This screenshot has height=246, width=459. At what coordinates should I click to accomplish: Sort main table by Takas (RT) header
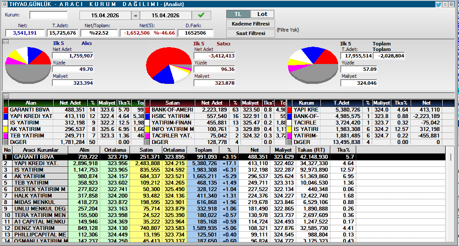[313, 150]
